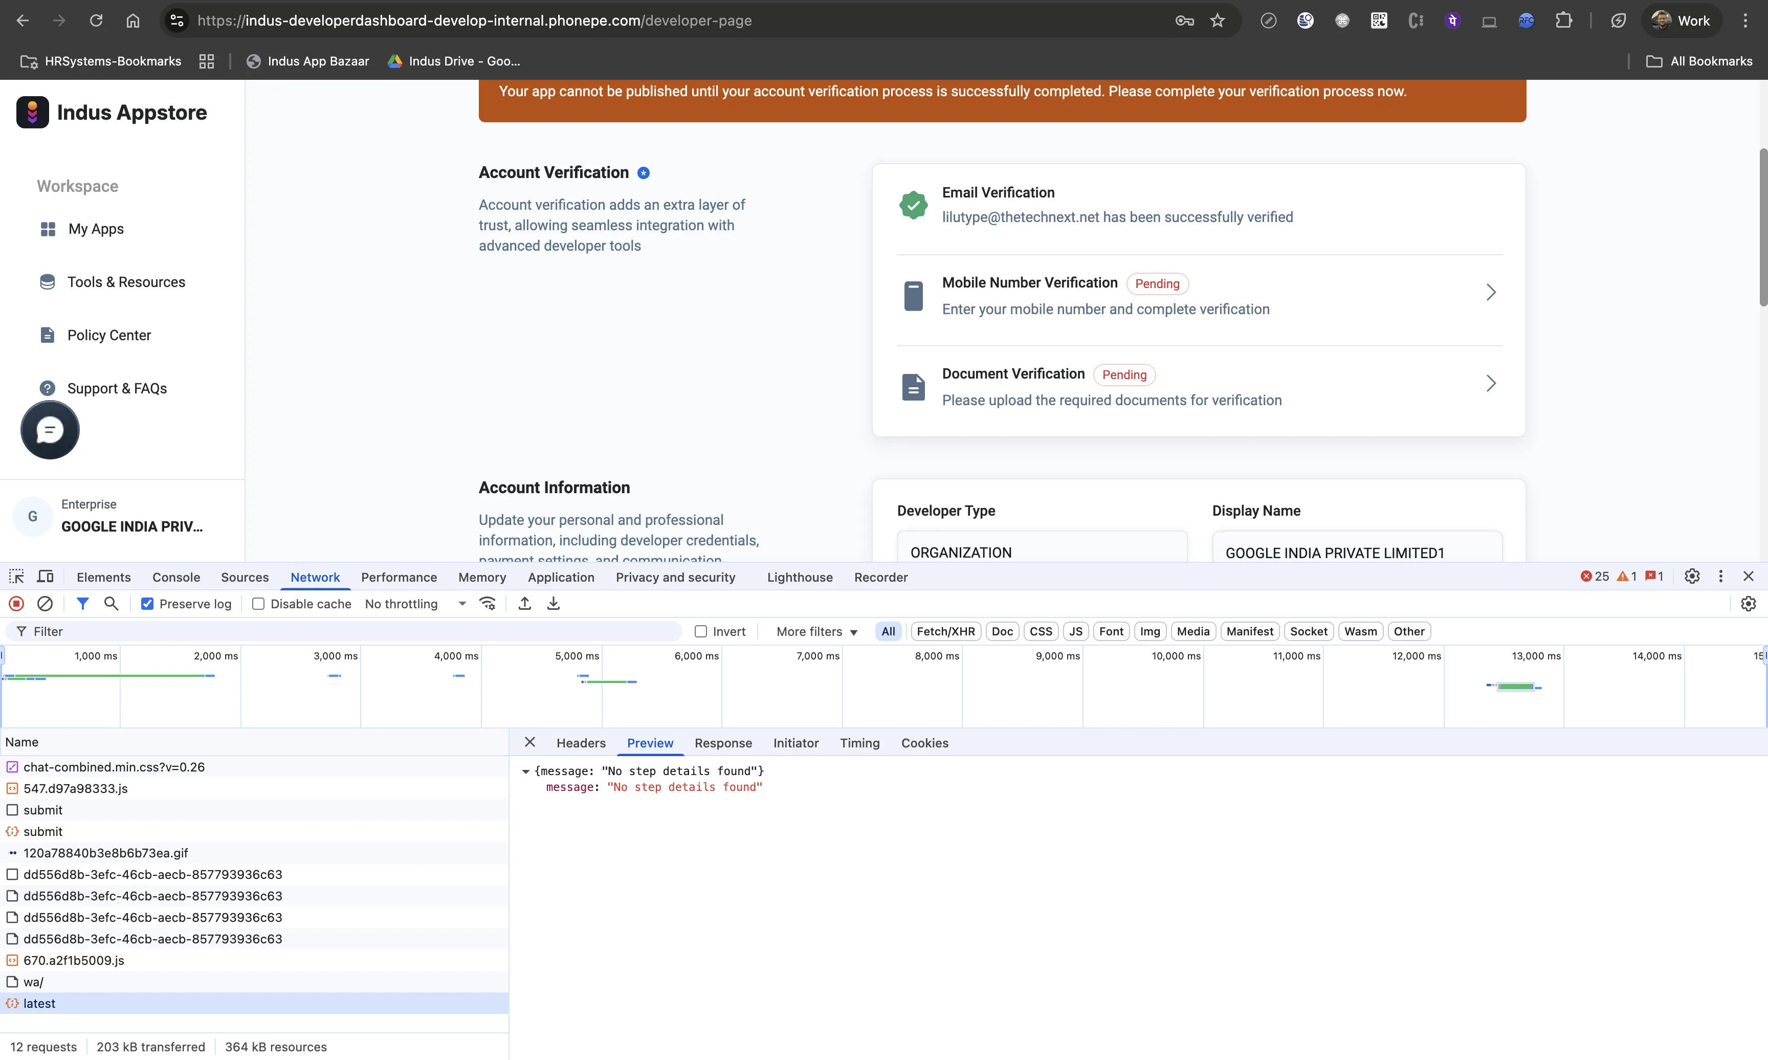The height and width of the screenshot is (1060, 1768).
Task: Switch to the Application DevTools tab
Action: [561, 577]
